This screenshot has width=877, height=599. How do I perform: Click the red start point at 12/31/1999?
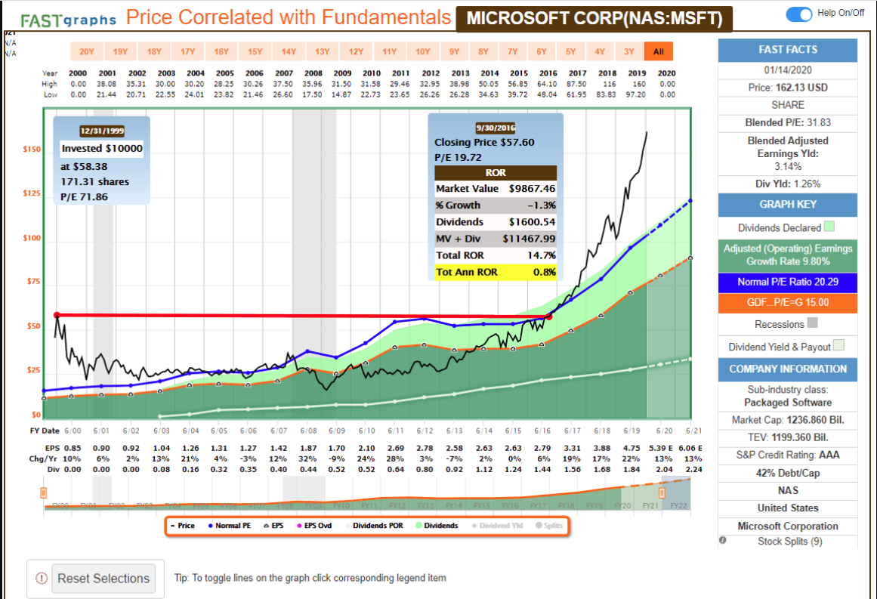(x=57, y=316)
